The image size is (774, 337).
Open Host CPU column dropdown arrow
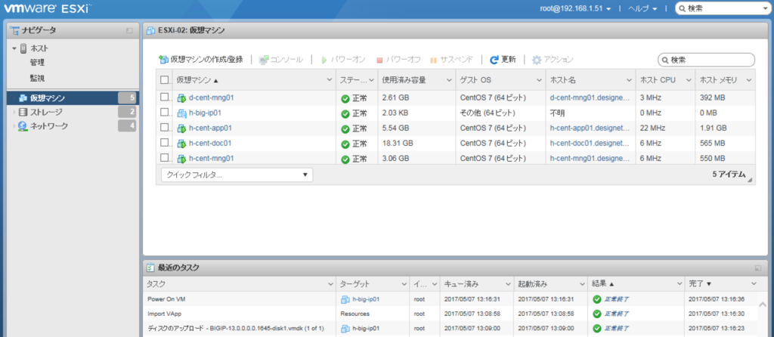pyautogui.click(x=688, y=80)
